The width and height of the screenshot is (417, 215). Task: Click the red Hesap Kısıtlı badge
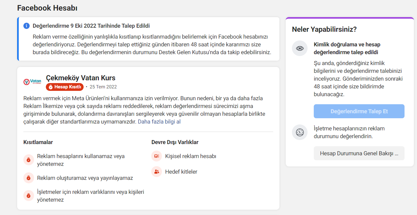[65, 87]
